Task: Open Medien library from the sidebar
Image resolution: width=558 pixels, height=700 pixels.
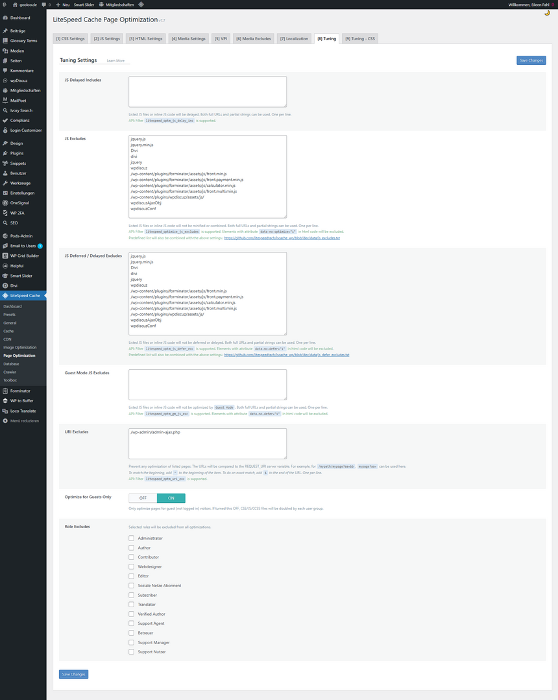Action: pyautogui.click(x=18, y=51)
